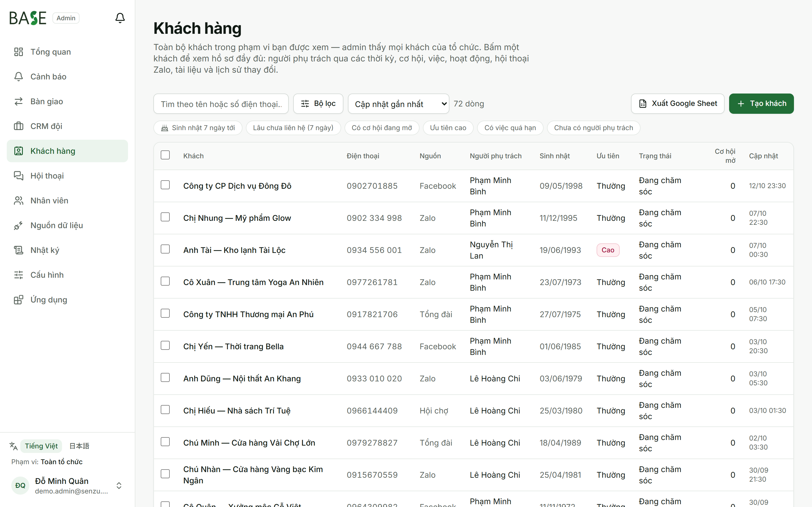Viewport: 812px width, 507px height.
Task: Open Hội thoại in the sidebar
Action: coord(67,176)
